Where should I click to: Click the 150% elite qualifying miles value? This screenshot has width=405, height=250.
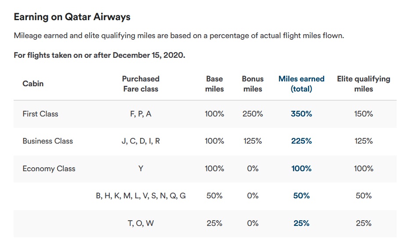point(363,114)
